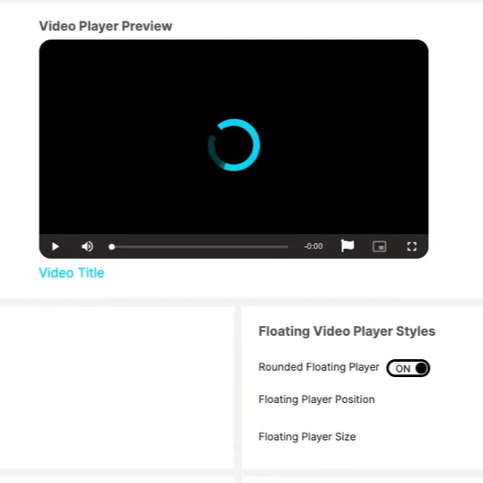Click the empty panel left of Floating Styles
Viewport: 483px width, 483px height.
tap(117, 388)
